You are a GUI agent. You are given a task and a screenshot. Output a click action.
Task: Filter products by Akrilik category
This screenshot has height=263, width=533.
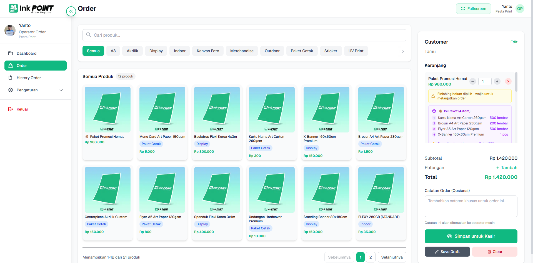(132, 51)
